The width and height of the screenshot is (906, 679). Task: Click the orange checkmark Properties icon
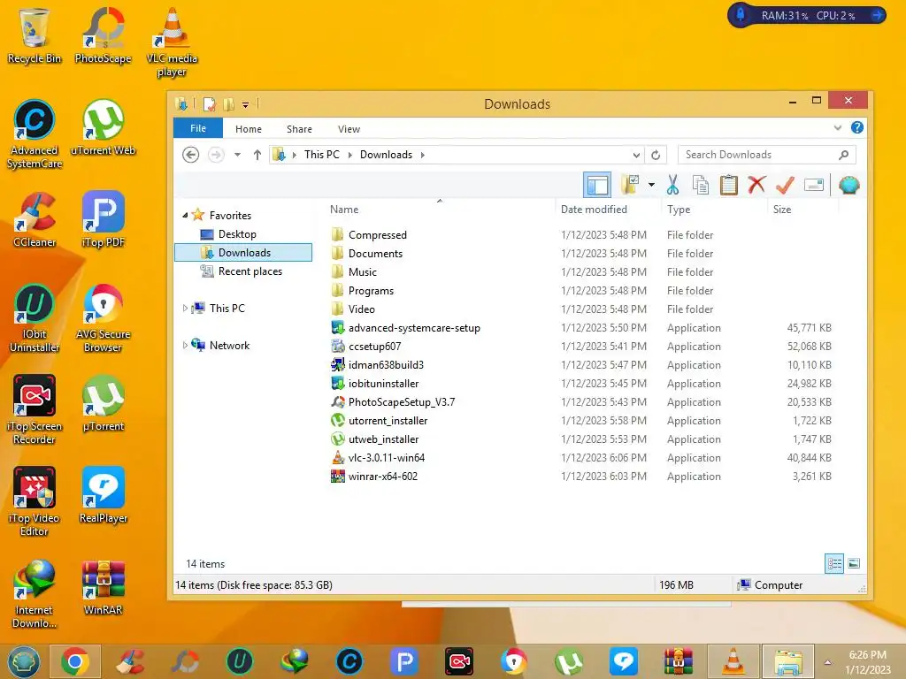coord(785,186)
